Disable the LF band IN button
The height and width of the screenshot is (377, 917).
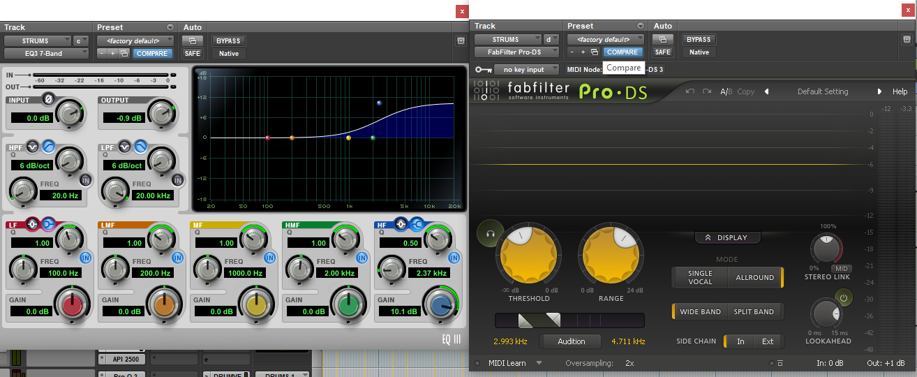coord(85,258)
